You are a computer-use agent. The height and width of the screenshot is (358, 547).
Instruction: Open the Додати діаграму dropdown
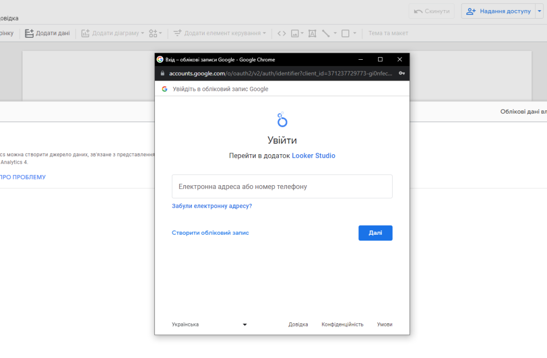coord(113,33)
